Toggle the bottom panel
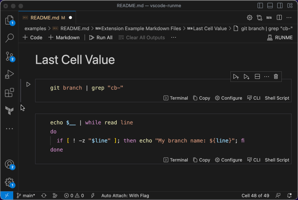This screenshot has height=200, width=298. 270,6
